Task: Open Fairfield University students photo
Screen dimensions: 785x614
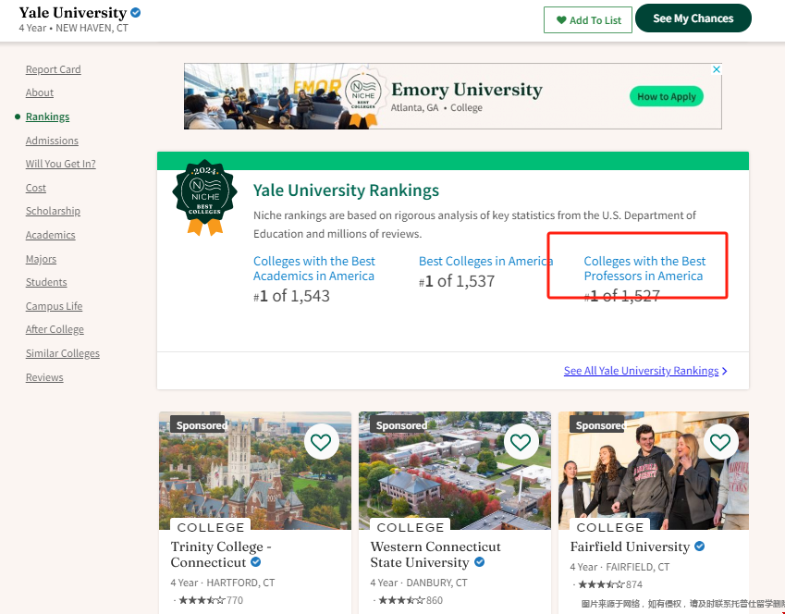Action: pos(654,471)
